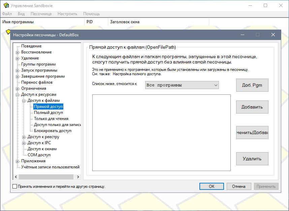Expand the Удаление tree node

pyautogui.click(x=18, y=58)
